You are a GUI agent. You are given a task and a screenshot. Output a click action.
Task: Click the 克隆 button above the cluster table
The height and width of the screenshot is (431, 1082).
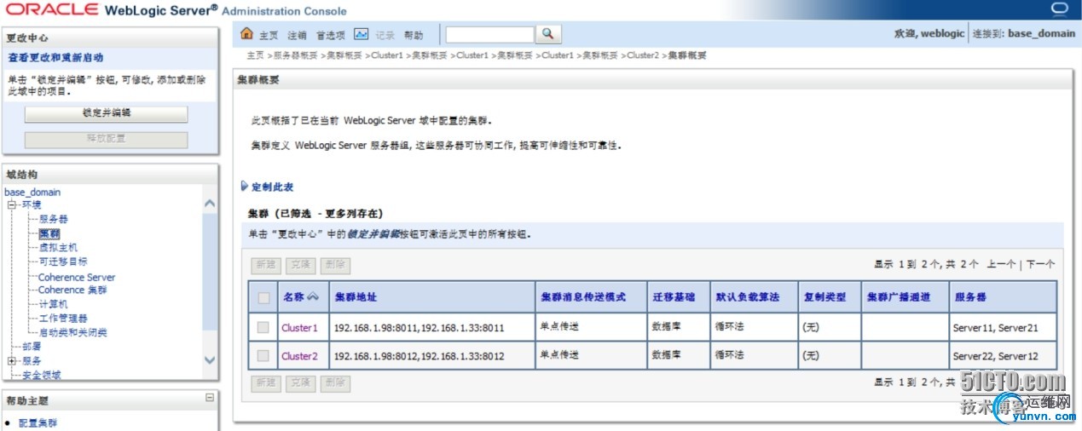[300, 266]
